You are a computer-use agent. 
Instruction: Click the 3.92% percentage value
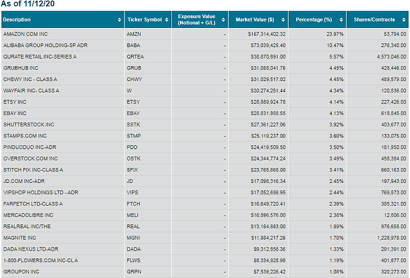click(337, 125)
